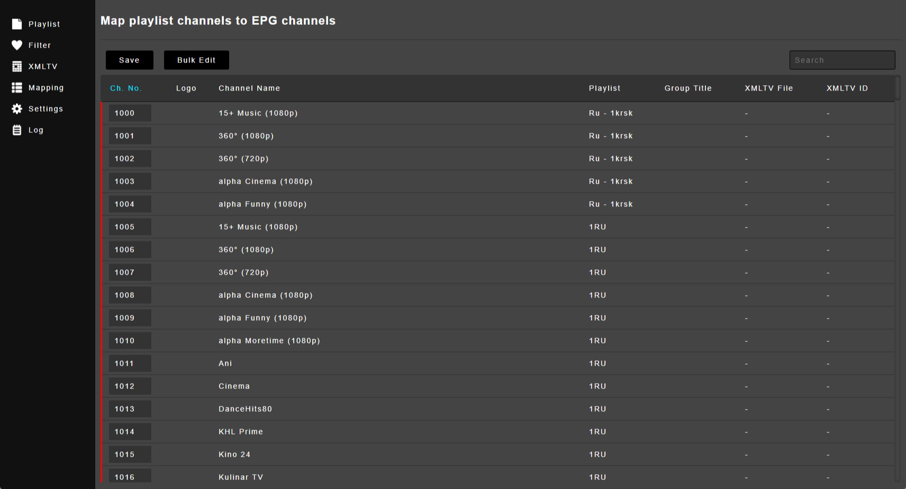Click the XMLTV grid icon

[x=17, y=67]
